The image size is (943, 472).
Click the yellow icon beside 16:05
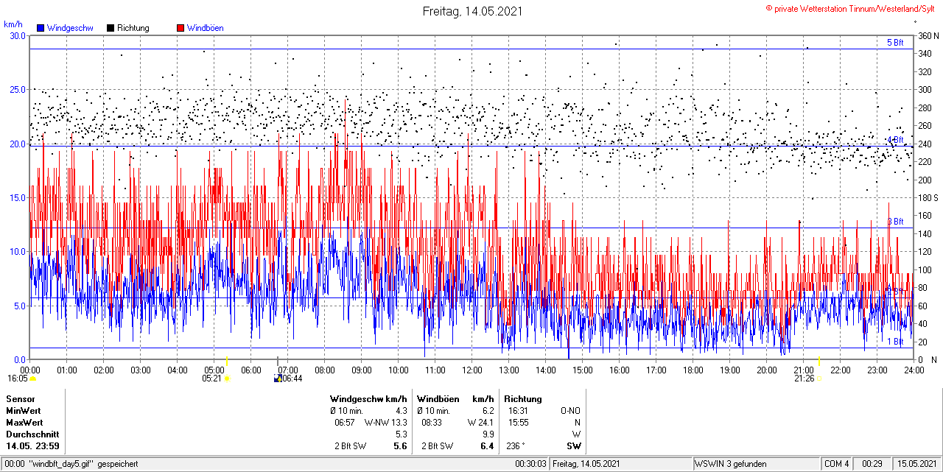[x=32, y=378]
